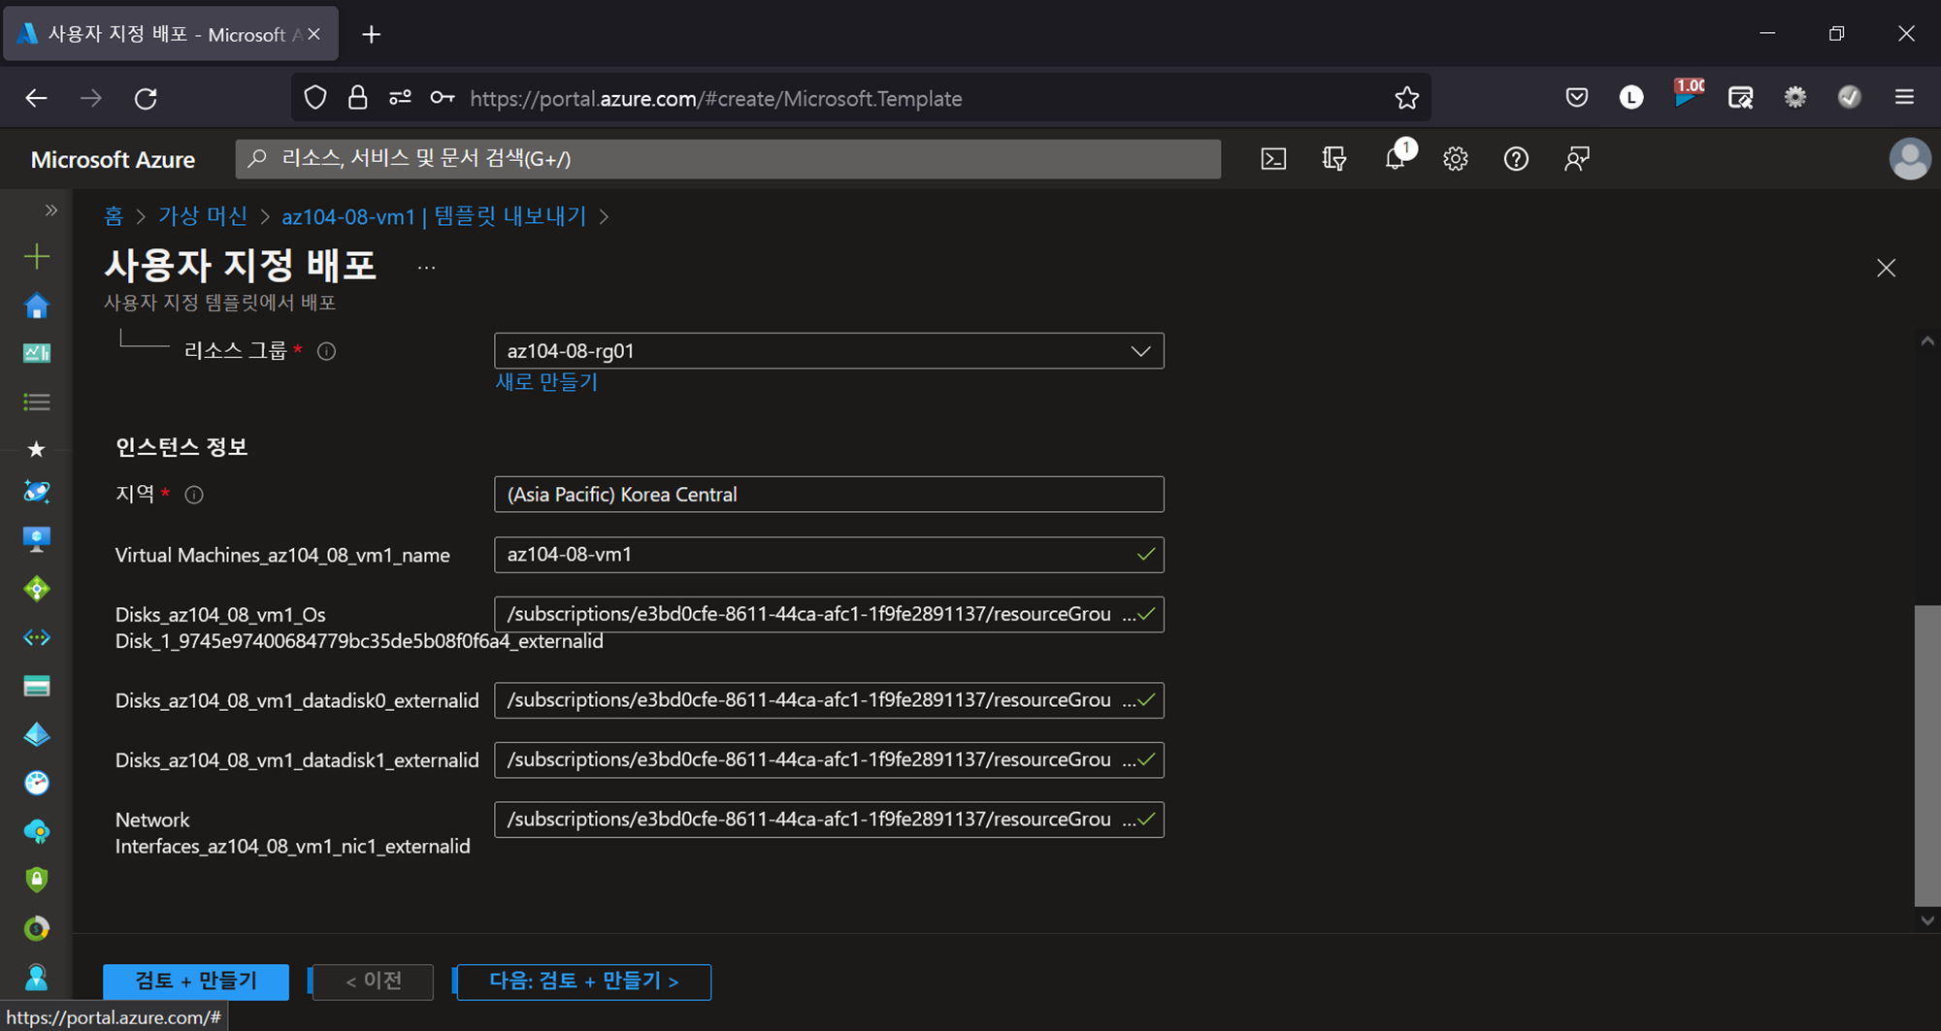Image resolution: width=1941 pixels, height=1031 pixels.
Task: Open the 리소스 그룹 dropdown az104-08-rg01
Action: (x=829, y=351)
